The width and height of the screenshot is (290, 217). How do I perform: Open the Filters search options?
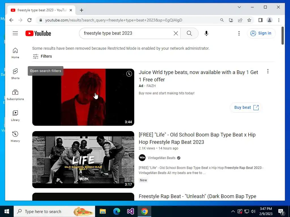point(42,56)
